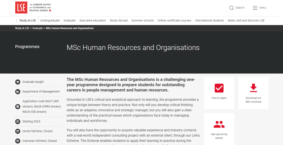The height and width of the screenshot is (145, 283).
Task: Select Summer schools in the navigation bar
Action: [143, 21]
